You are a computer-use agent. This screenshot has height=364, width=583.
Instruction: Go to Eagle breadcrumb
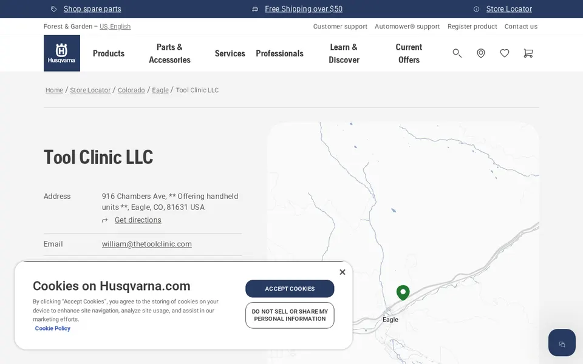(160, 90)
